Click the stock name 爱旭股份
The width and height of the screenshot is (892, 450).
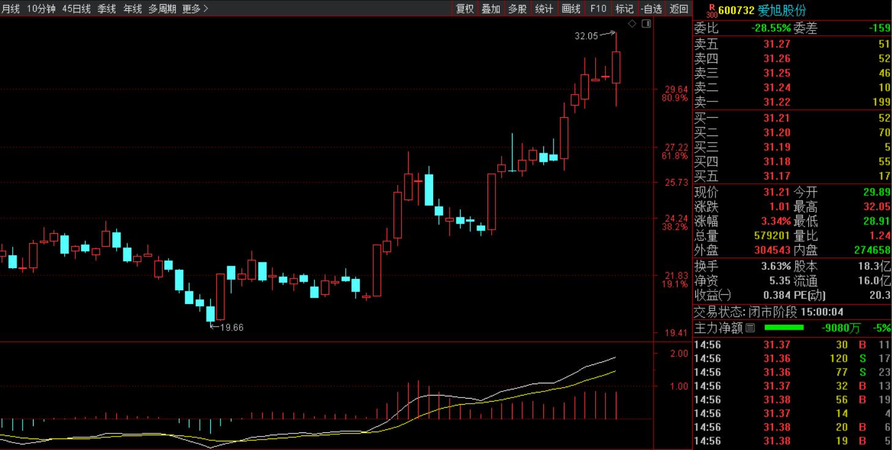(782, 10)
